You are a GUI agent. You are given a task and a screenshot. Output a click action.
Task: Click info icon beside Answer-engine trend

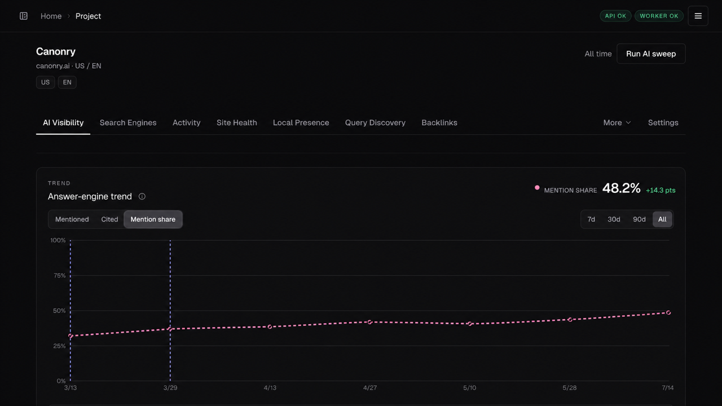(x=142, y=196)
